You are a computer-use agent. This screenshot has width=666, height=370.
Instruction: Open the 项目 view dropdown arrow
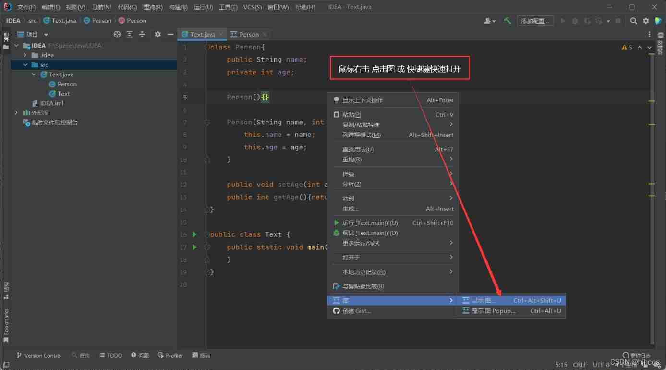click(46, 35)
